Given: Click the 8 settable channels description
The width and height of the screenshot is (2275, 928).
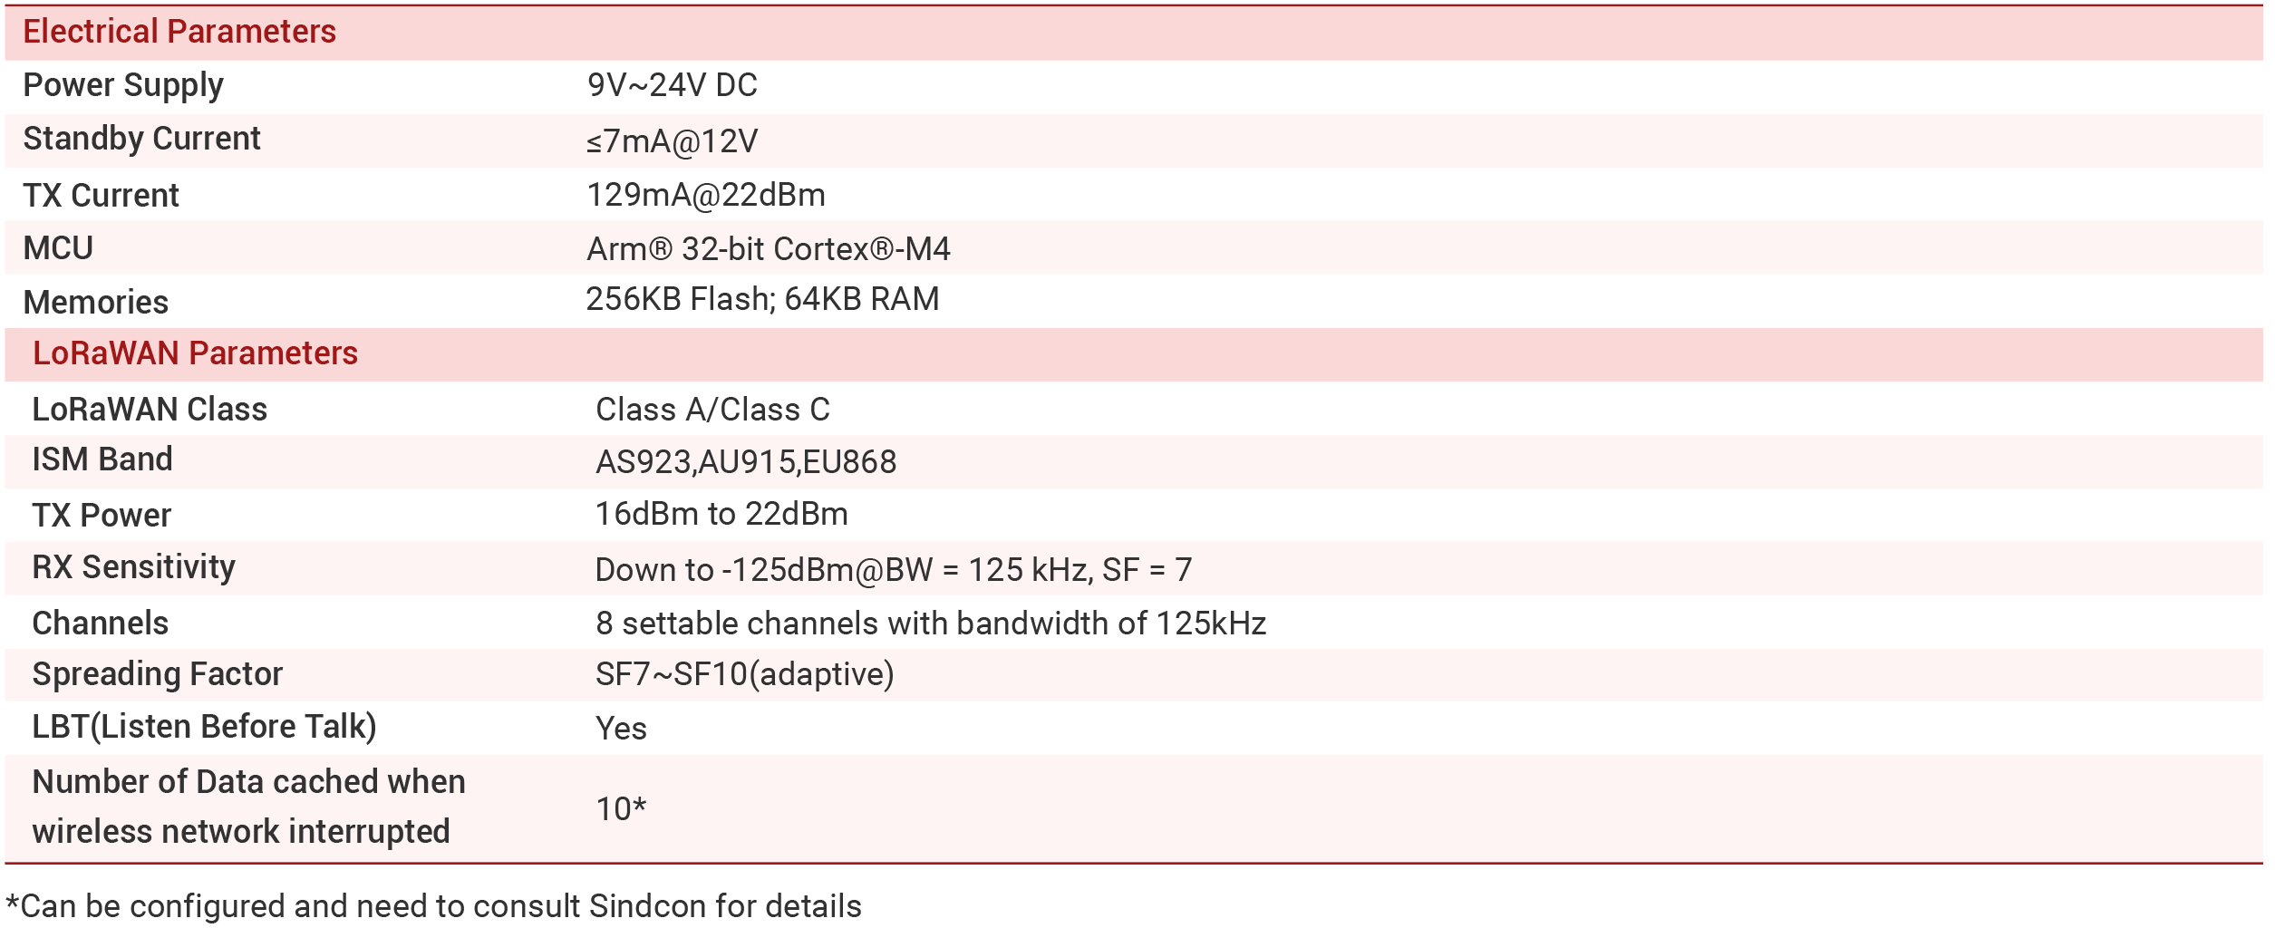Looking at the screenshot, I should tap(931, 623).
